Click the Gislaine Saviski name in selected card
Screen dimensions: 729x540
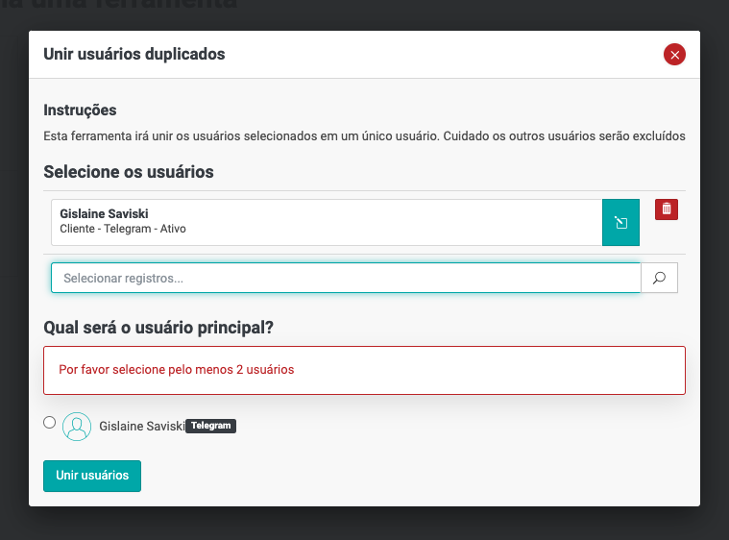104,213
